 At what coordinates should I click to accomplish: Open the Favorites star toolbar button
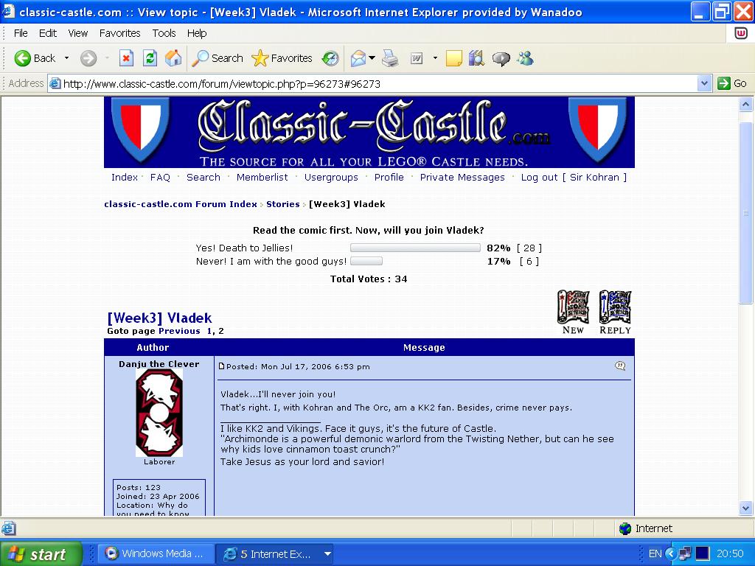282,58
